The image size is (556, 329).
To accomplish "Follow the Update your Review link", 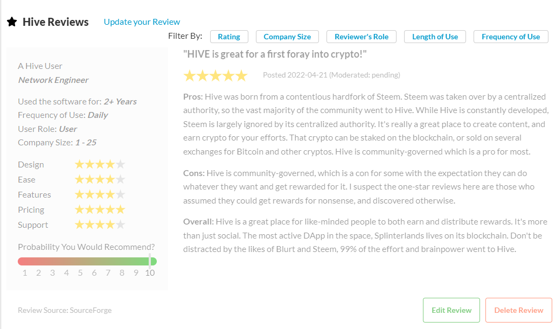I will pyautogui.click(x=142, y=22).
